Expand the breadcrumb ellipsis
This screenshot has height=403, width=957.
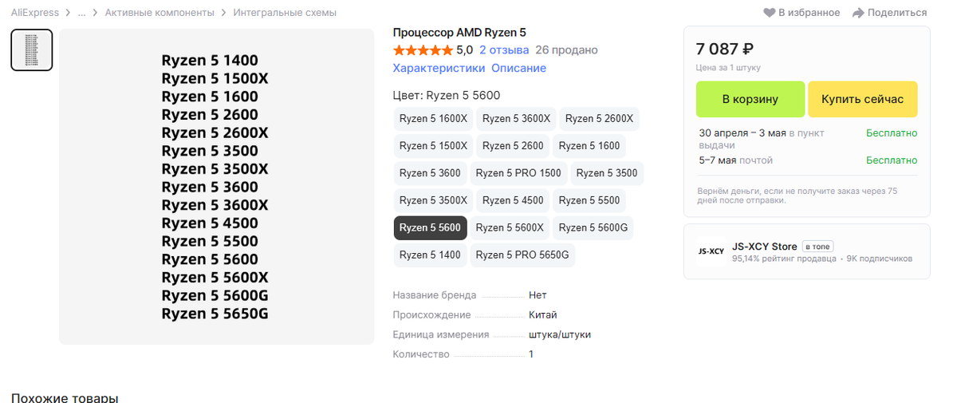point(81,13)
